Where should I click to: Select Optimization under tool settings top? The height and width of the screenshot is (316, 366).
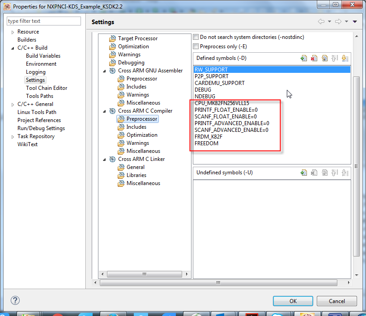[x=133, y=46]
